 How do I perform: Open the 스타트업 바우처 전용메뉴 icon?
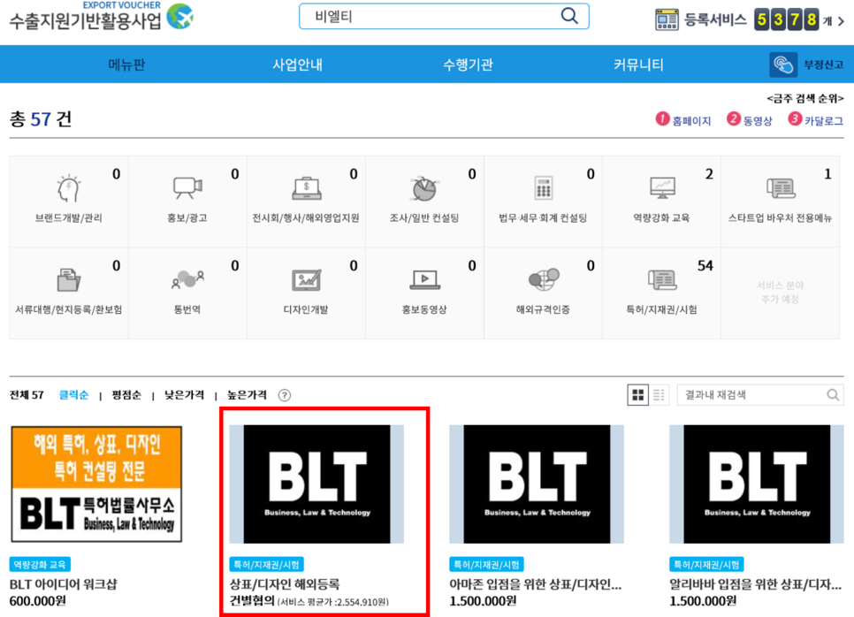tap(781, 188)
